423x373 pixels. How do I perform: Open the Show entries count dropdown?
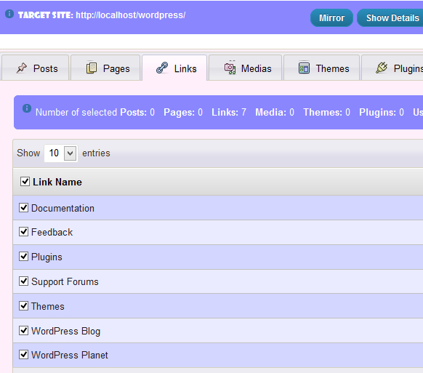coord(61,153)
